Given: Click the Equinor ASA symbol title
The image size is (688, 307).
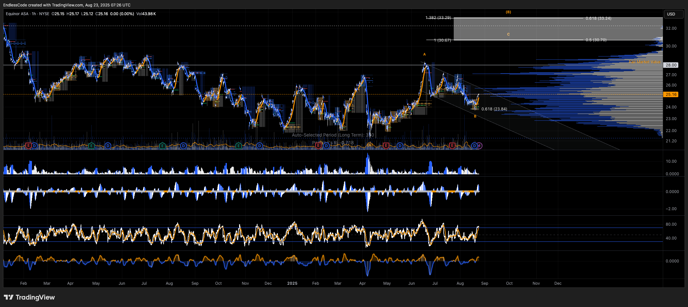Looking at the screenshot, I should (17, 14).
